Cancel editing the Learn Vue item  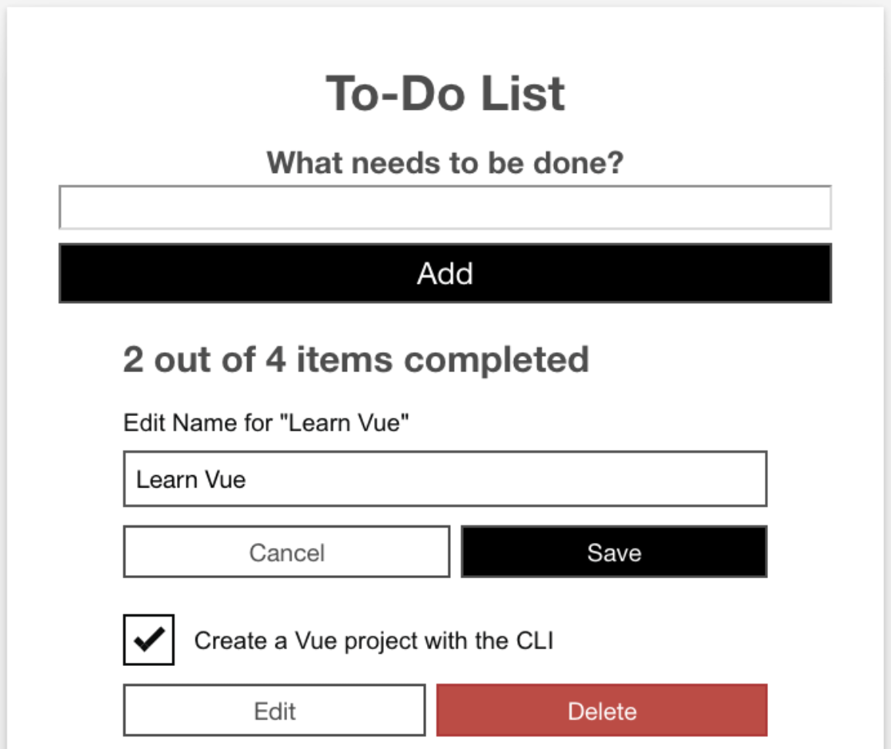click(x=286, y=552)
